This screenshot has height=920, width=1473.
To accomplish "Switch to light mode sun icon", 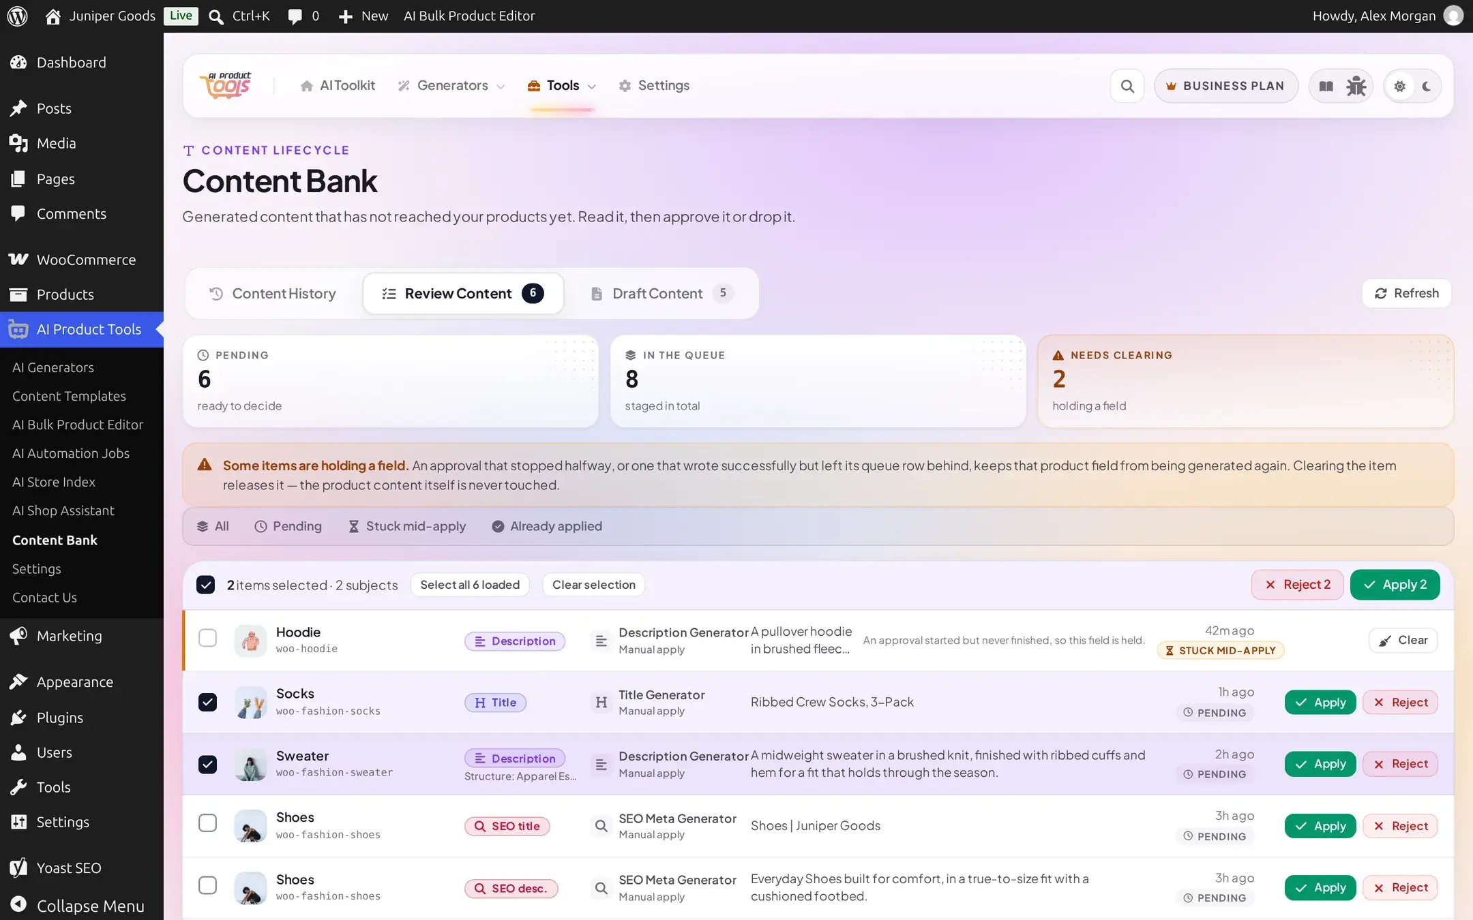I will pyautogui.click(x=1399, y=87).
